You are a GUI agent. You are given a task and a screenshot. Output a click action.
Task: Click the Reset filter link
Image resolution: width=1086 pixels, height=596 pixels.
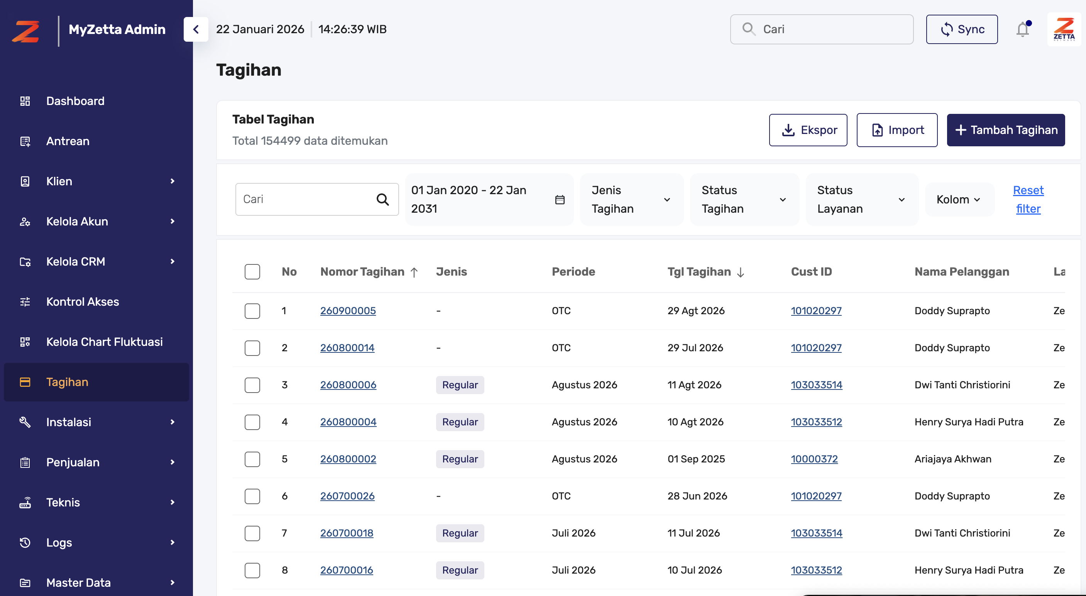(x=1028, y=199)
